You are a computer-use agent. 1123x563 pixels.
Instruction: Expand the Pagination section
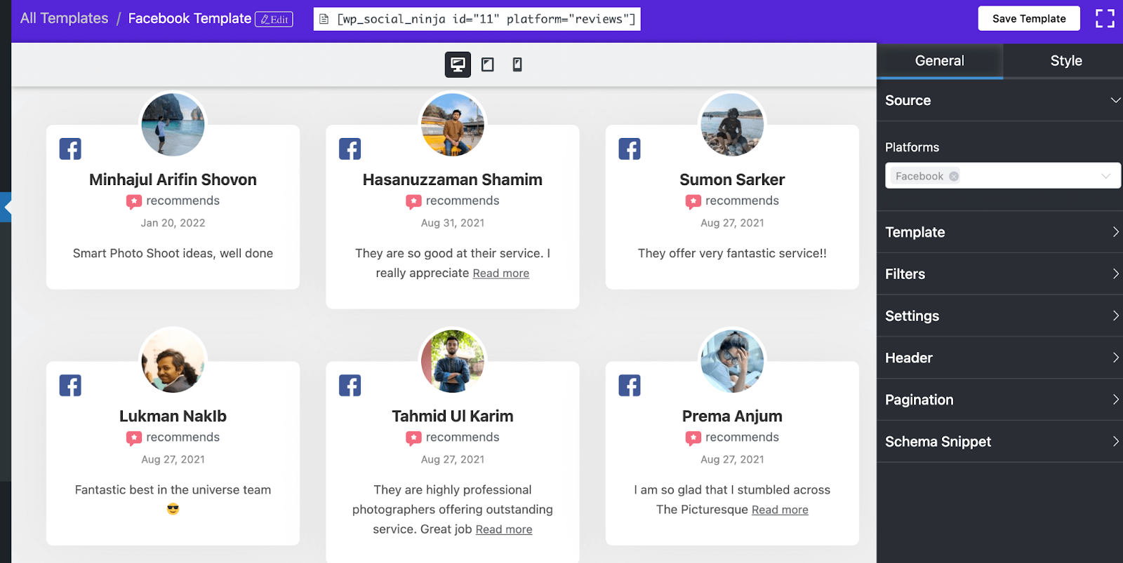click(x=999, y=400)
